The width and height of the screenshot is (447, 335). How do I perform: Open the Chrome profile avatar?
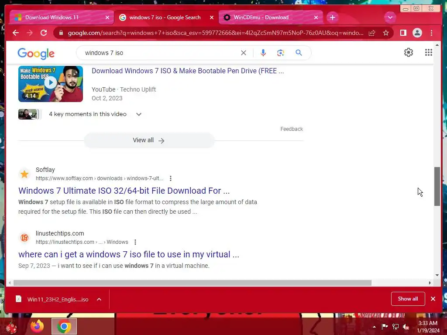417,33
